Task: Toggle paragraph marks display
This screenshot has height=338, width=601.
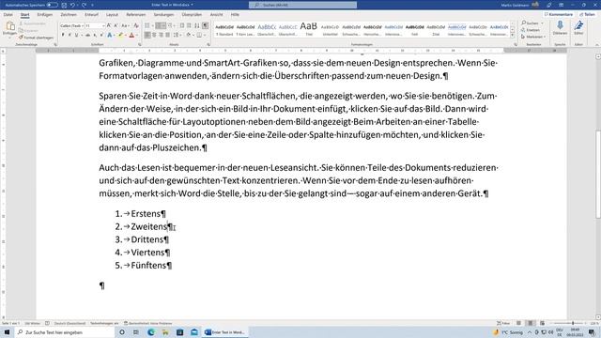Action: pyautogui.click(x=206, y=25)
